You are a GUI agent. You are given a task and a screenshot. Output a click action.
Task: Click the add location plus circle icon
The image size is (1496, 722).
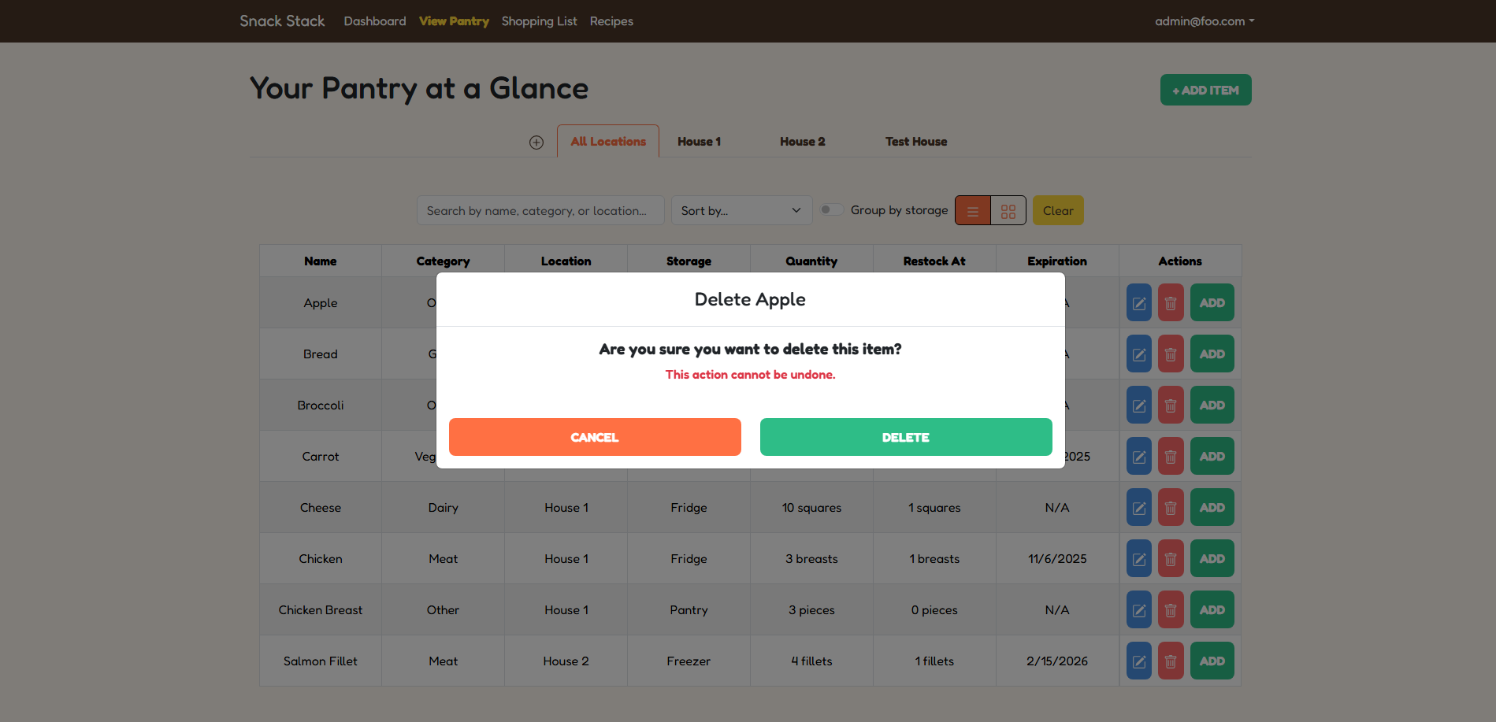(536, 143)
